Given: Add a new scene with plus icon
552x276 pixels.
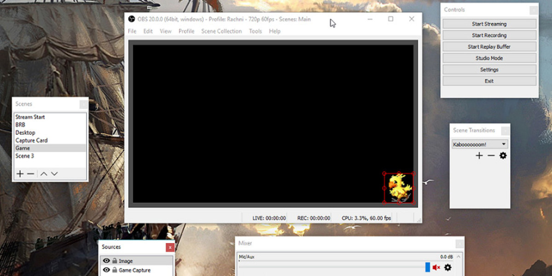Looking at the screenshot, I should pyautogui.click(x=20, y=174).
